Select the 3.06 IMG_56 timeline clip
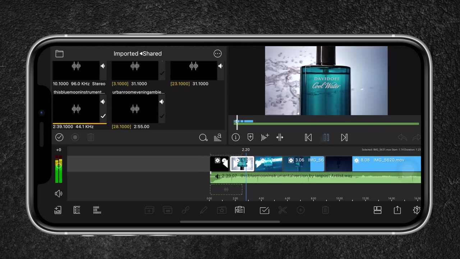This screenshot has width=460, height=259. [x=304, y=164]
